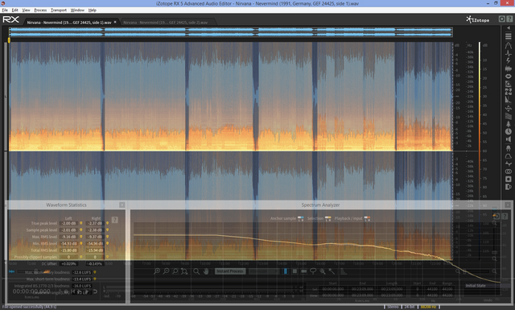Select the Magic Wand tool
The height and width of the screenshot is (310, 515).
pos(332,271)
